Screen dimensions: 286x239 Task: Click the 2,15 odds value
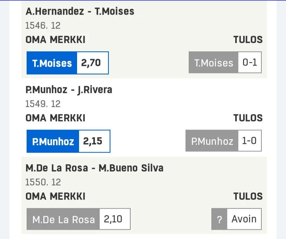pos(94,141)
